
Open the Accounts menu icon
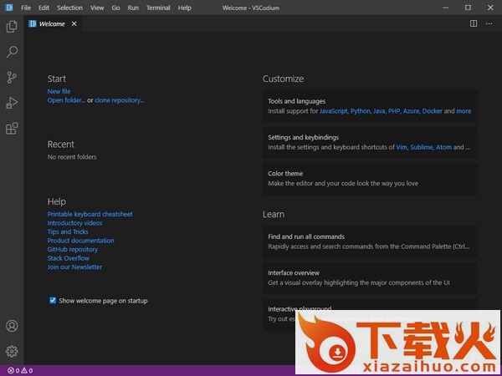[12, 326]
